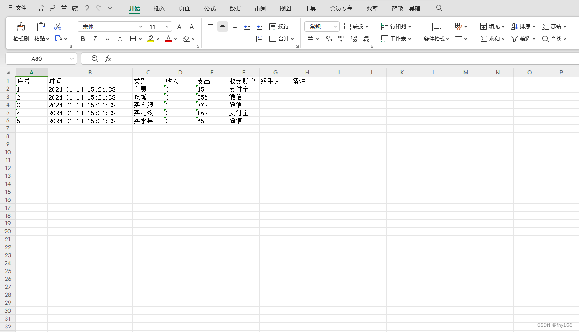The height and width of the screenshot is (332, 579).
Task: Click the Print icon
Action: click(64, 8)
